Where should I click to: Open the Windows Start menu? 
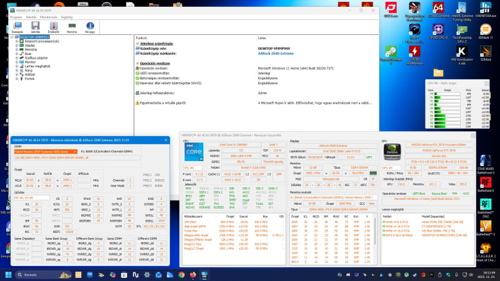(8, 275)
